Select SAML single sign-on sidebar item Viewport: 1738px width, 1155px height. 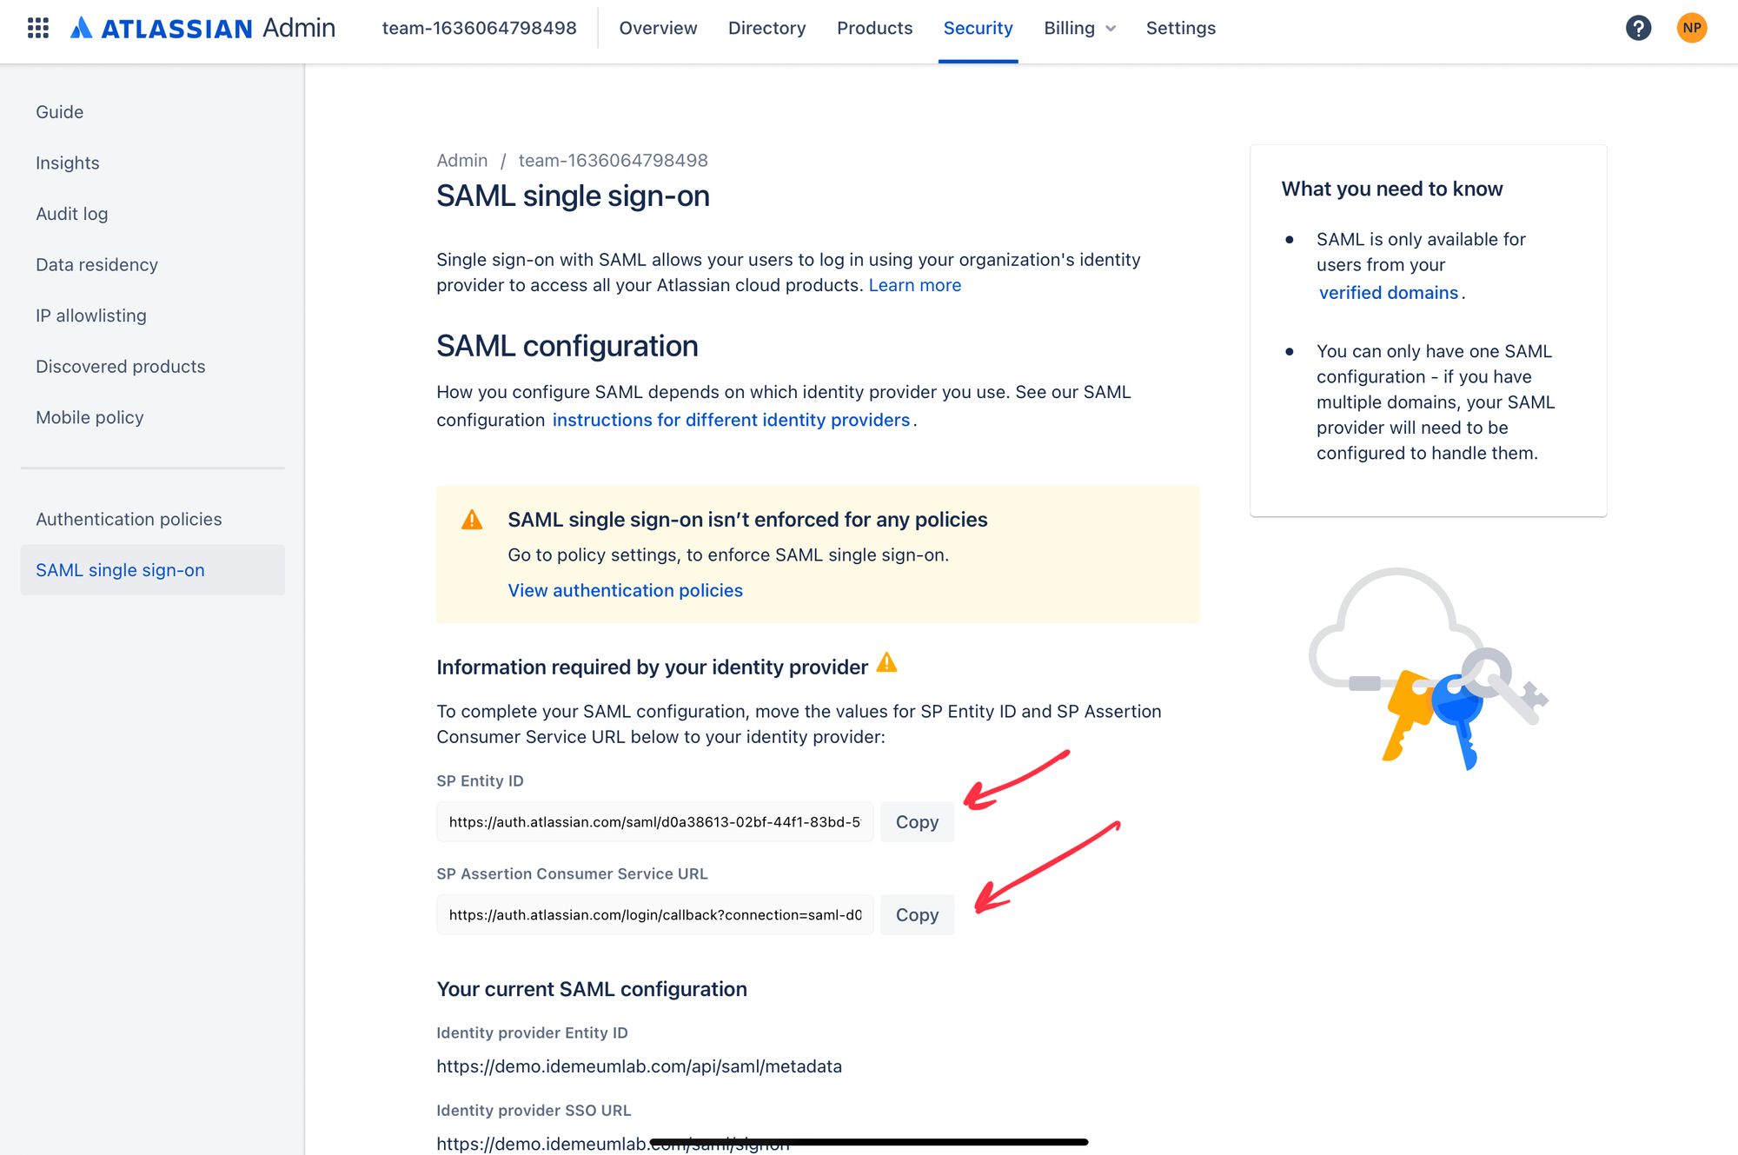152,570
